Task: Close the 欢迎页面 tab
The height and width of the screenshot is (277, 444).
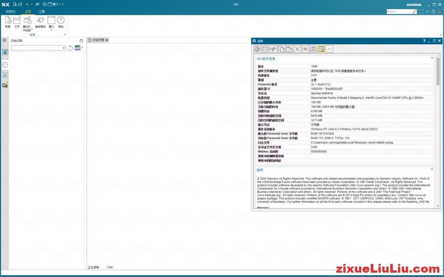Action: tap(107, 40)
